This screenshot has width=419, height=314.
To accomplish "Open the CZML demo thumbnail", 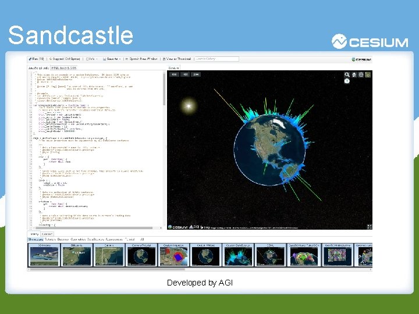I will (271, 255).
